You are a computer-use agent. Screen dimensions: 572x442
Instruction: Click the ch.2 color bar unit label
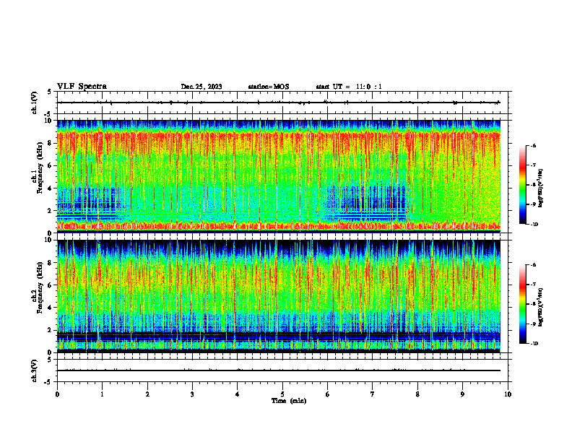[541, 307]
